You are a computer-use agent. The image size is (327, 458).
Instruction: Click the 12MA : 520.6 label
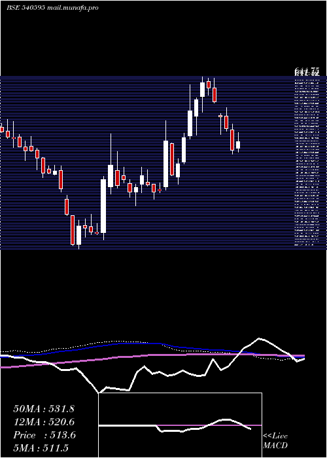(44, 422)
